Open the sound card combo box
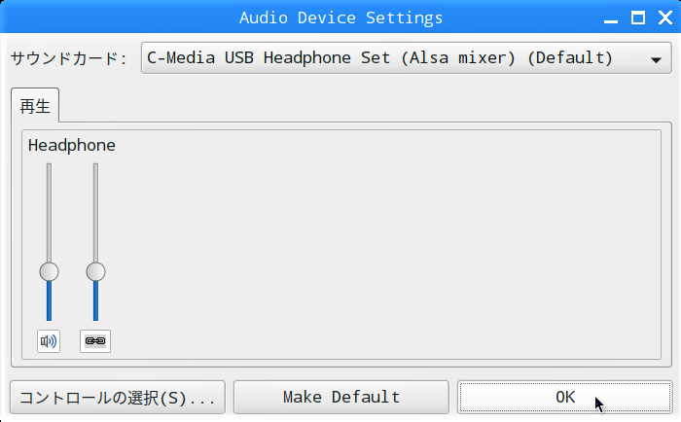This screenshot has height=422, width=681. coord(406,57)
